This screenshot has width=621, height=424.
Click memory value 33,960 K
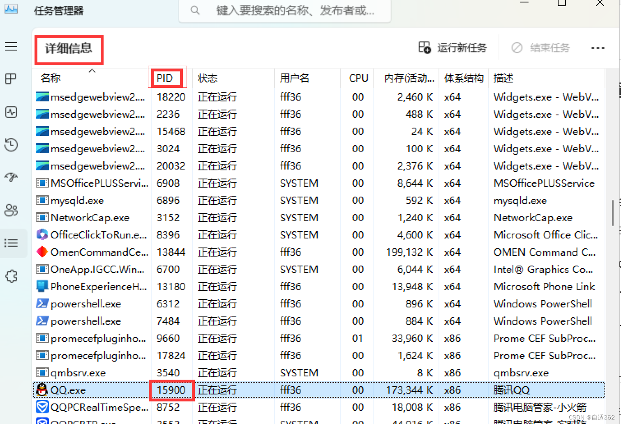click(x=412, y=338)
